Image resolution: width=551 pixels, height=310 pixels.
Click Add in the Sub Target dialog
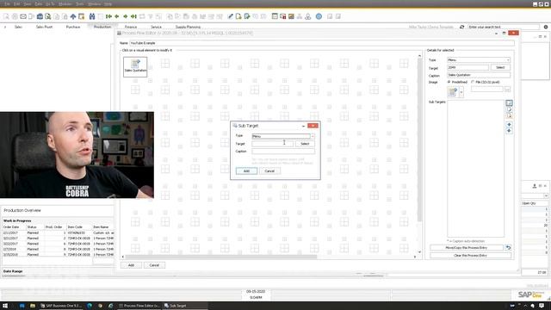click(x=246, y=170)
